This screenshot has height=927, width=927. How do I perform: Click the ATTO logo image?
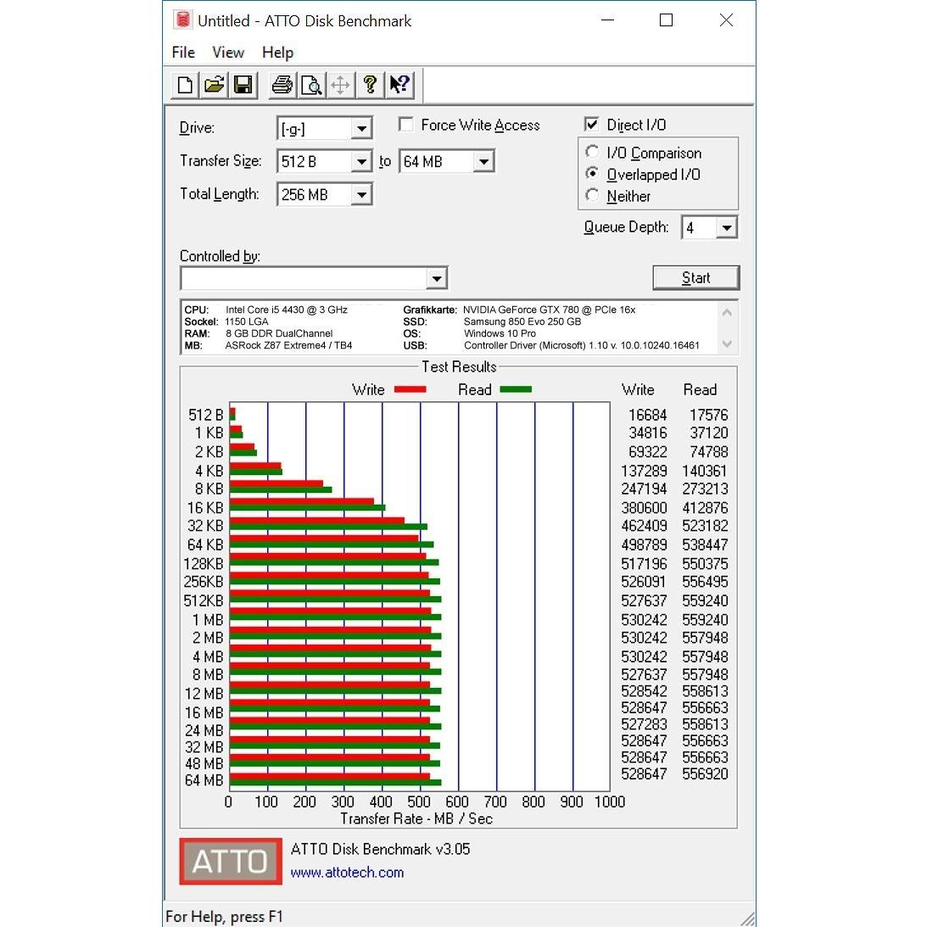coord(231,861)
